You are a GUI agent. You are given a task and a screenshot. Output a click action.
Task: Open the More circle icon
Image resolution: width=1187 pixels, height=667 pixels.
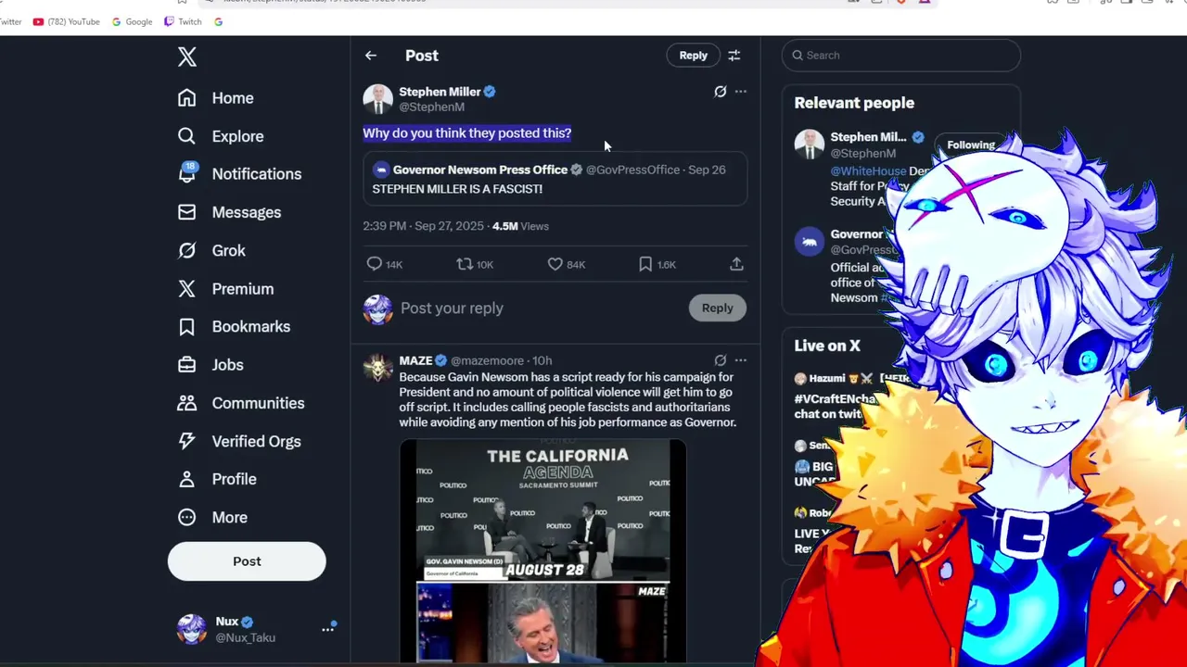coord(187,517)
